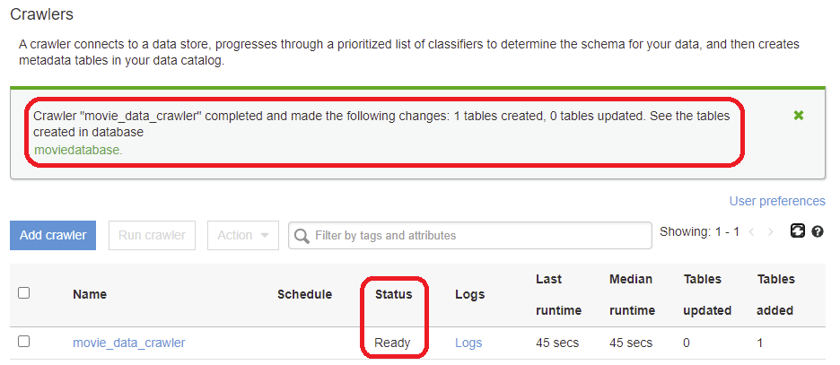The height and width of the screenshot is (365, 840).
Task: Dismiss the crawler completed notification banner
Action: tap(799, 116)
